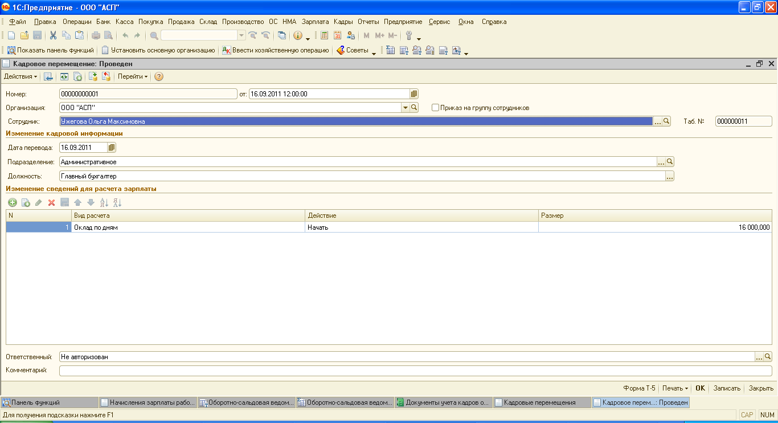
Task: Open the Зарплата menu
Action: [316, 22]
